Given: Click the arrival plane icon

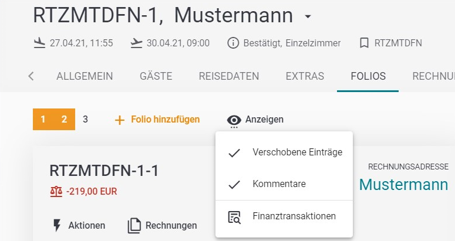Looking at the screenshot, I should (x=40, y=43).
